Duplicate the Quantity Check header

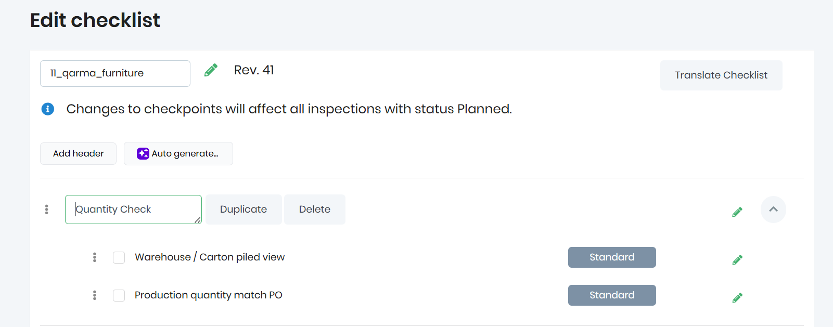click(244, 210)
